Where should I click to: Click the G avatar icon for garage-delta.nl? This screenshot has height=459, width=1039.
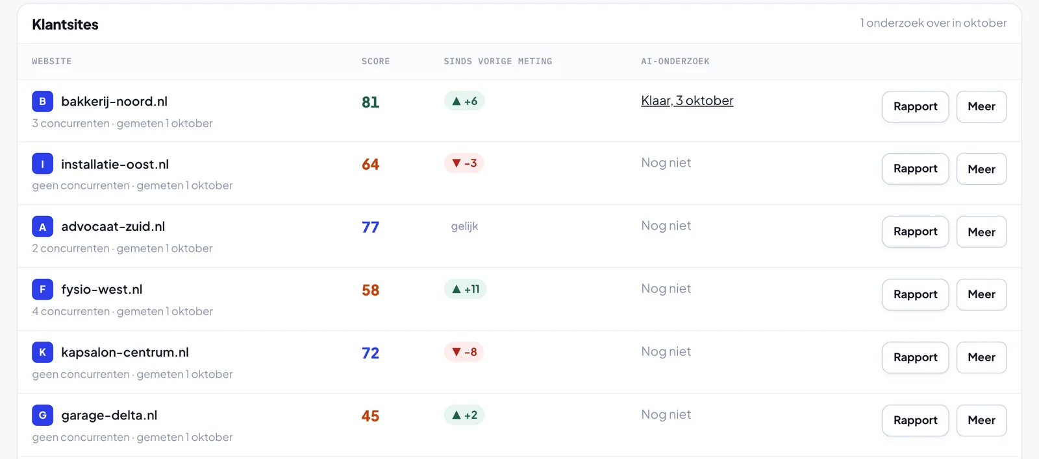click(42, 416)
